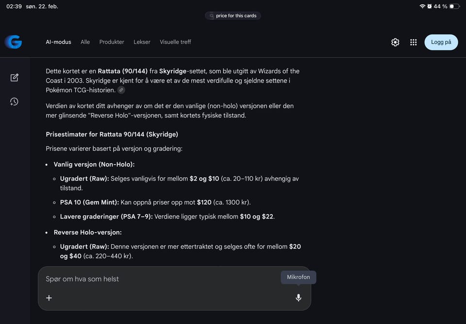The width and height of the screenshot is (466, 324).
Task: Select the AI-modus tab
Action: click(x=58, y=42)
